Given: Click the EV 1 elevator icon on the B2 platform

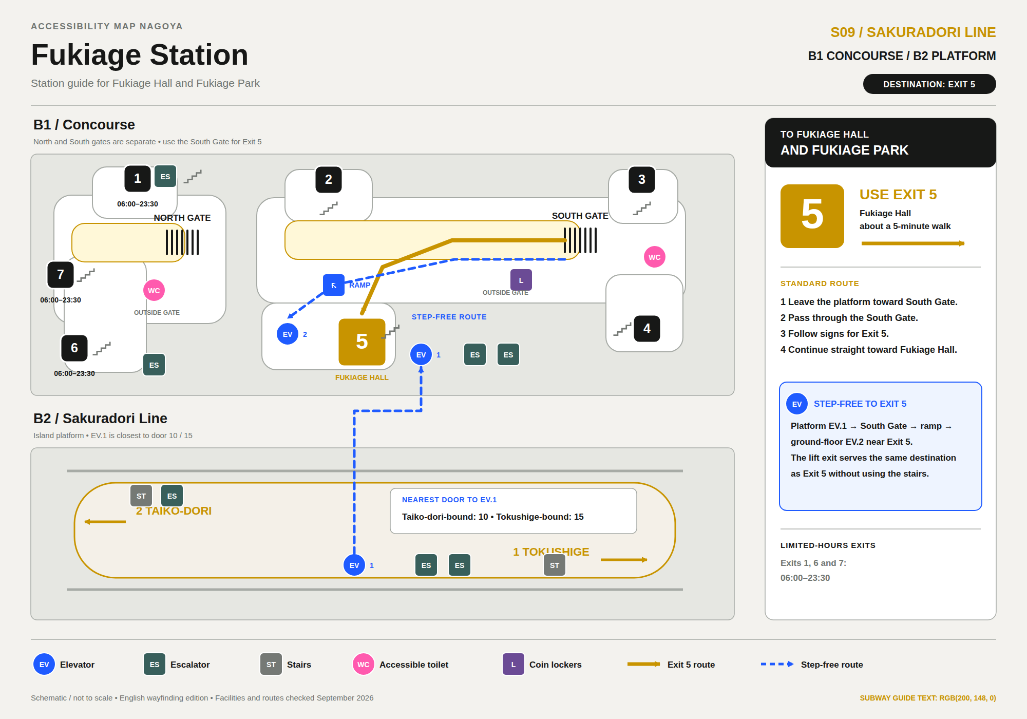Looking at the screenshot, I should pos(354,565).
